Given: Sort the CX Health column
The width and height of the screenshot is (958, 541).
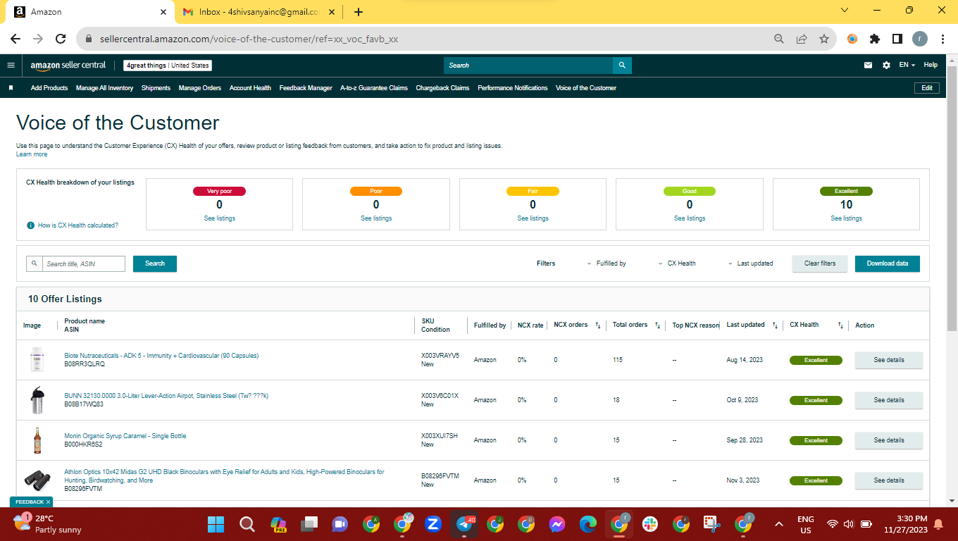Looking at the screenshot, I should click(x=840, y=325).
